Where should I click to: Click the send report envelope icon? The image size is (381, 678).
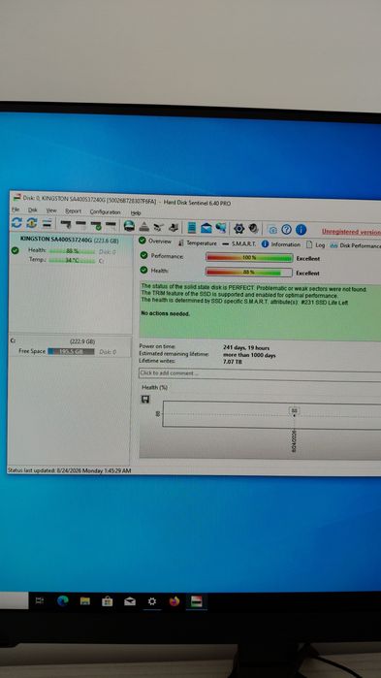206,228
